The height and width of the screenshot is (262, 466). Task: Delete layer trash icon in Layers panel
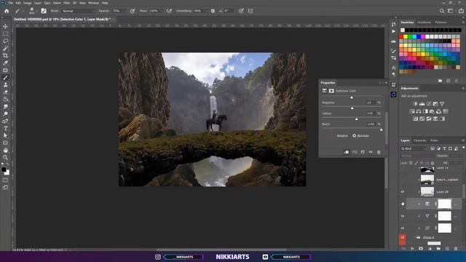456,249
